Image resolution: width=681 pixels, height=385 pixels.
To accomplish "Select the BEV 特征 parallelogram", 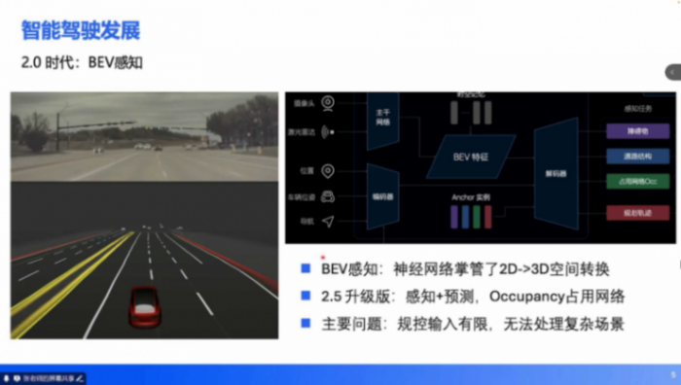I will click(x=471, y=157).
